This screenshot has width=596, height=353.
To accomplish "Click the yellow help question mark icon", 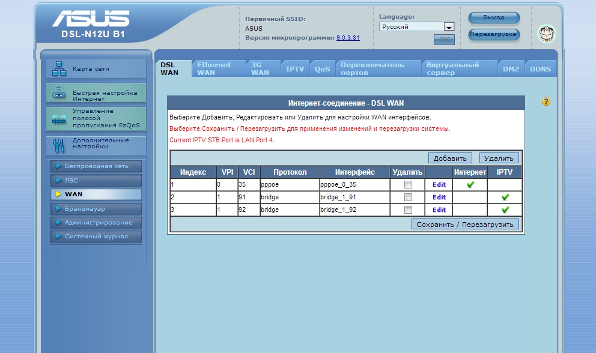I will 546,102.
